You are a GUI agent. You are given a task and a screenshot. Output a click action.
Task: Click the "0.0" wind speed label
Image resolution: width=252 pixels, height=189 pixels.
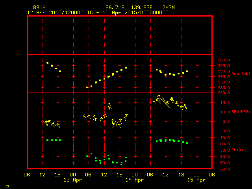click(226, 131)
